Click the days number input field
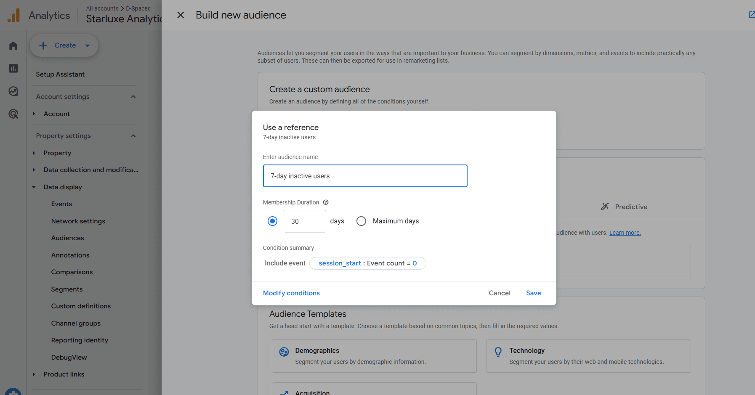The width and height of the screenshot is (755, 395). pos(305,221)
